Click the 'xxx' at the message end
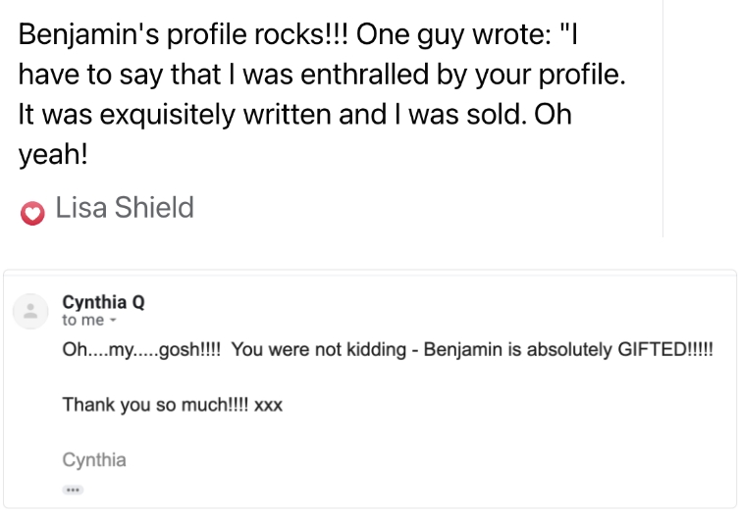Screen dimensions: 741x512 [268, 405]
